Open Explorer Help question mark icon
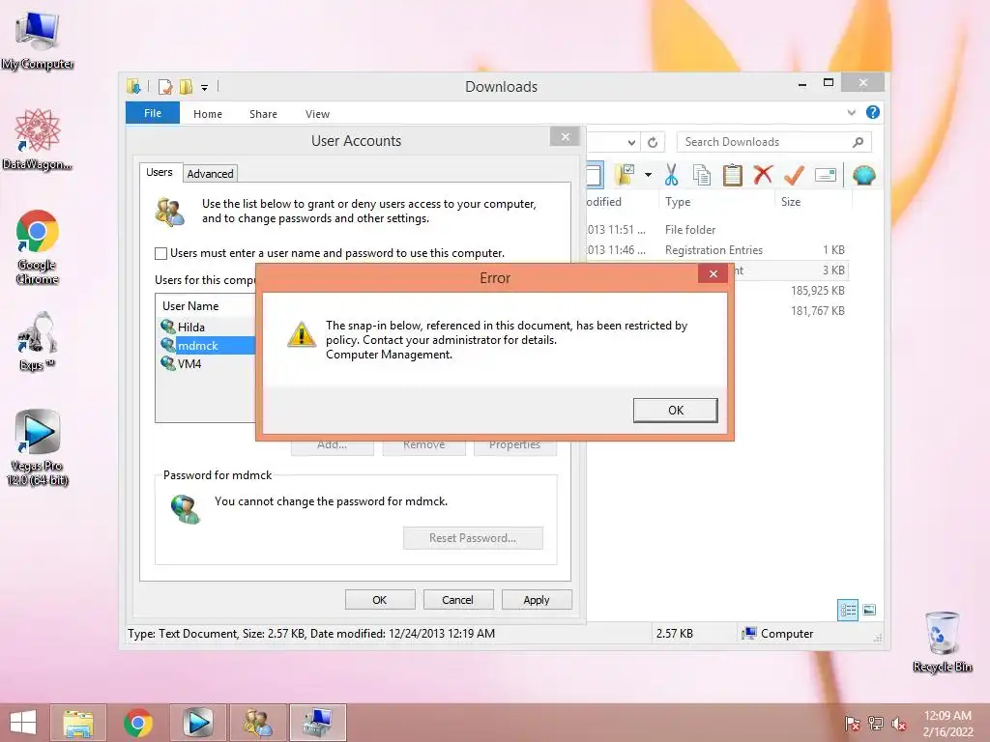This screenshot has height=742, width=990. pyautogui.click(x=873, y=112)
